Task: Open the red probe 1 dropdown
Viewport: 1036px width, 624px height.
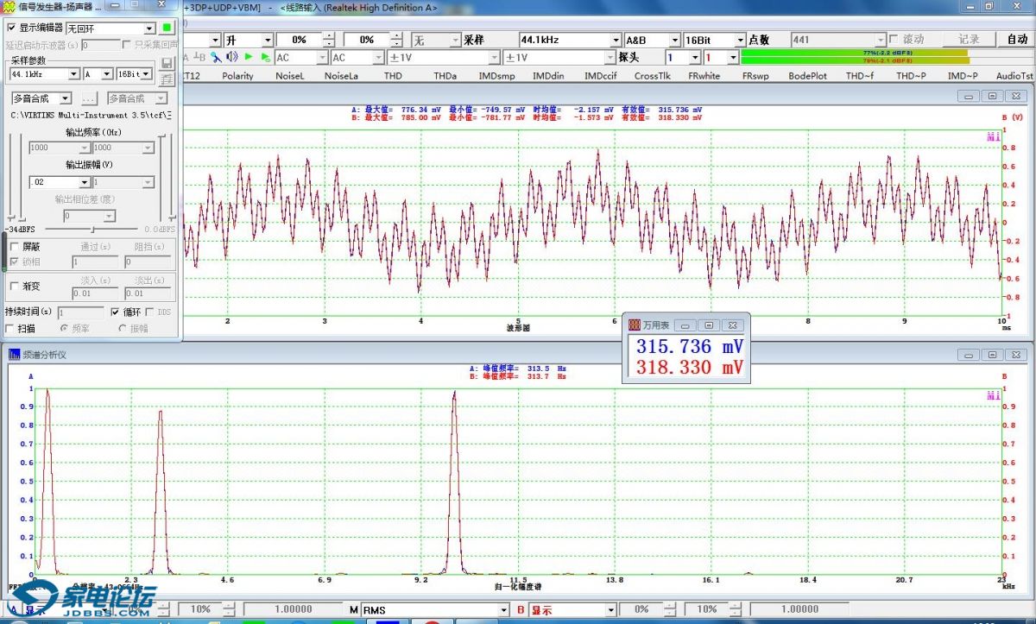Action: click(x=733, y=57)
